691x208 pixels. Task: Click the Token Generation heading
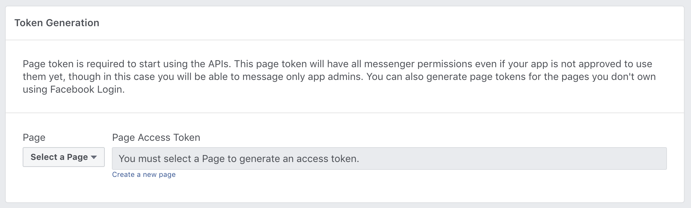click(57, 23)
